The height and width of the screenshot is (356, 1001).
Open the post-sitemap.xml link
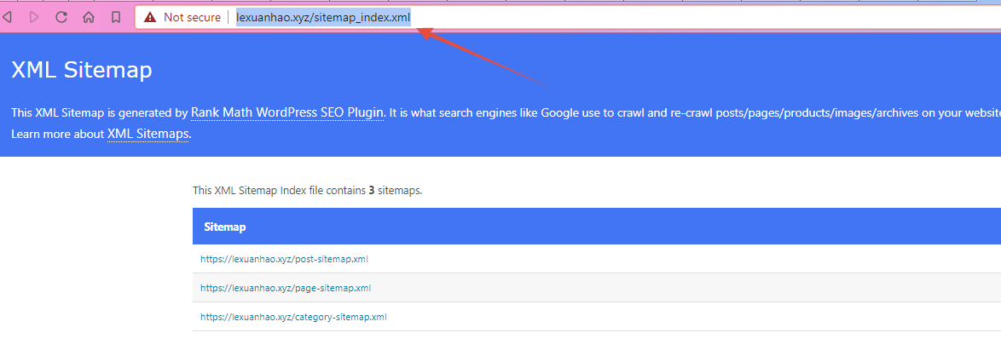click(x=284, y=259)
